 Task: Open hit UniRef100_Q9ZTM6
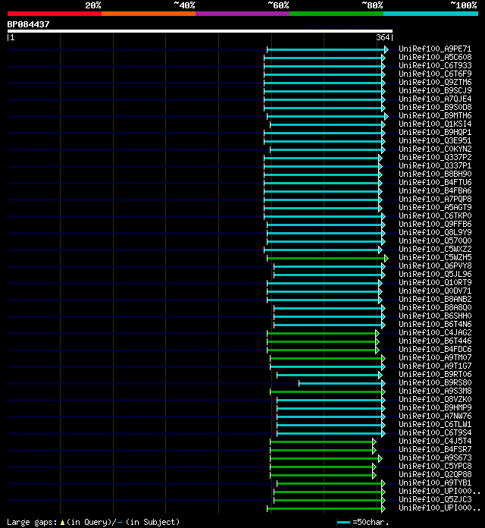click(x=435, y=82)
